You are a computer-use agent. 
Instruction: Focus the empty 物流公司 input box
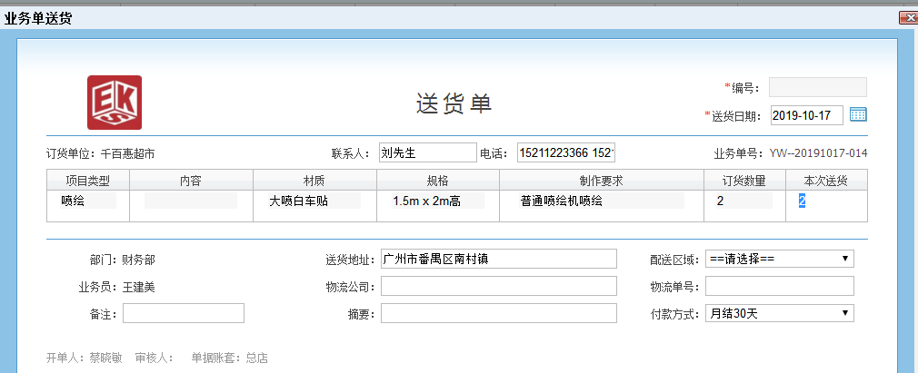pyautogui.click(x=498, y=287)
